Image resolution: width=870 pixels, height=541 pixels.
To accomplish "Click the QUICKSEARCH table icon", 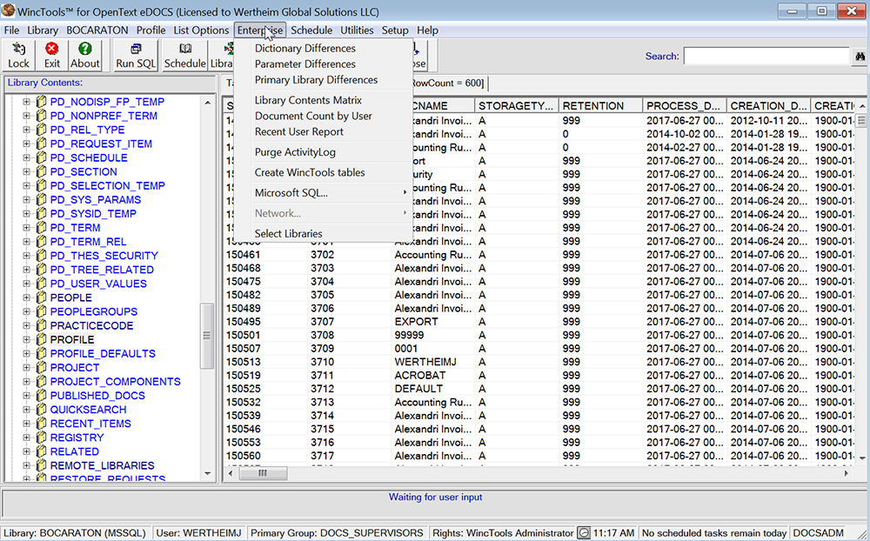I will pyautogui.click(x=41, y=410).
